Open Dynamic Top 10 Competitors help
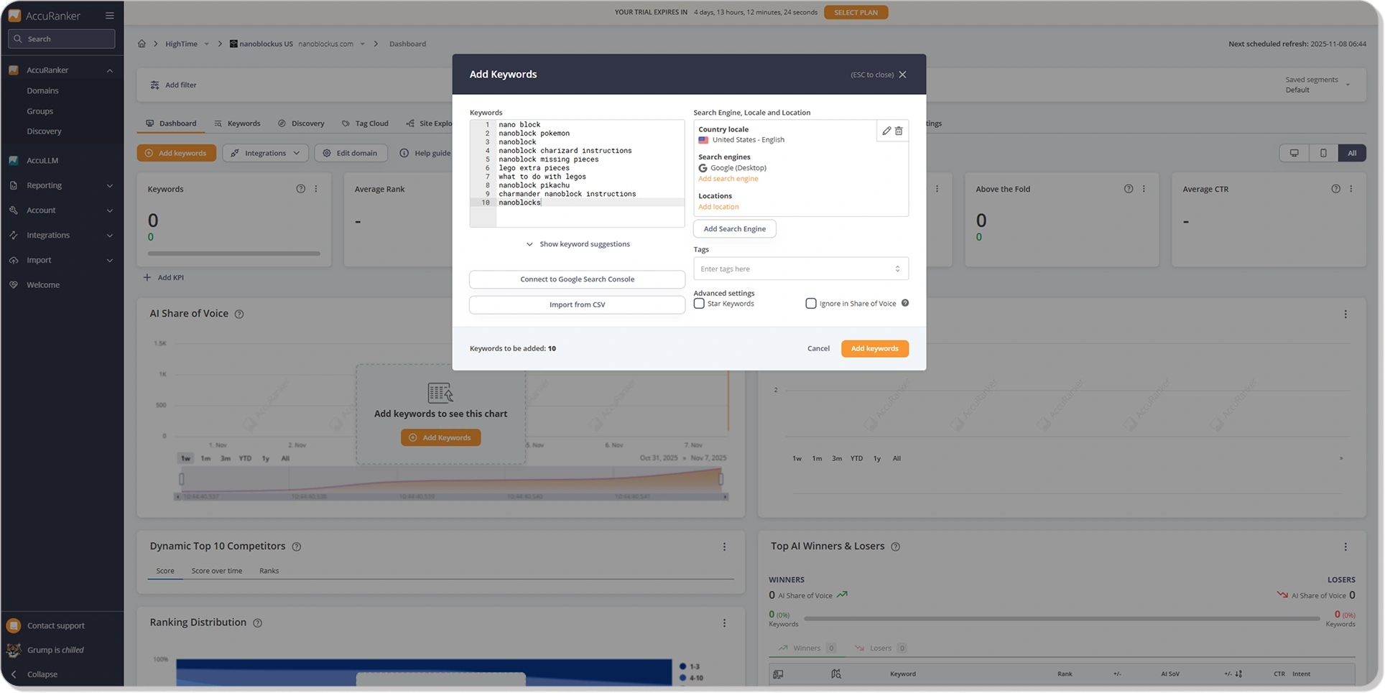The image size is (1385, 693). [297, 547]
